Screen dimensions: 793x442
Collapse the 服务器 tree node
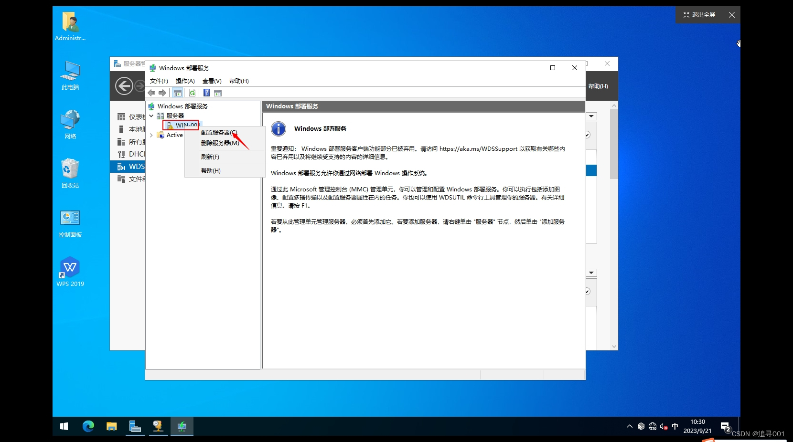coord(151,116)
